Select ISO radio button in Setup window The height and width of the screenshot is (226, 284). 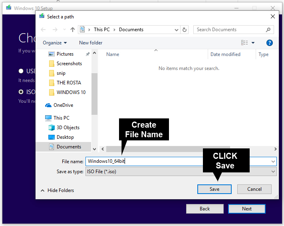click(x=21, y=92)
